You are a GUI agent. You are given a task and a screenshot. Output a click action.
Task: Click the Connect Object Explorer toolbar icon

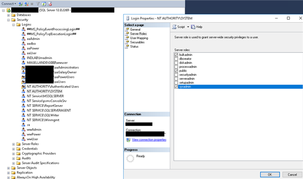tap(20, 4)
